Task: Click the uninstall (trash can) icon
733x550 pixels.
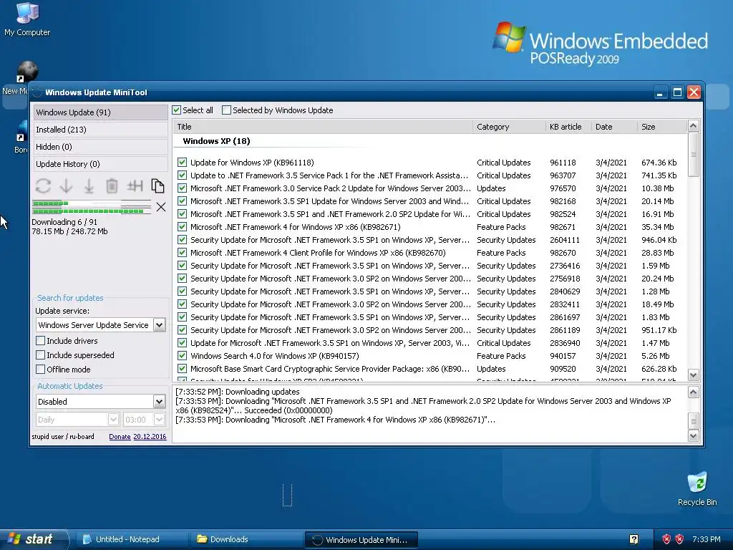Action: [x=112, y=186]
